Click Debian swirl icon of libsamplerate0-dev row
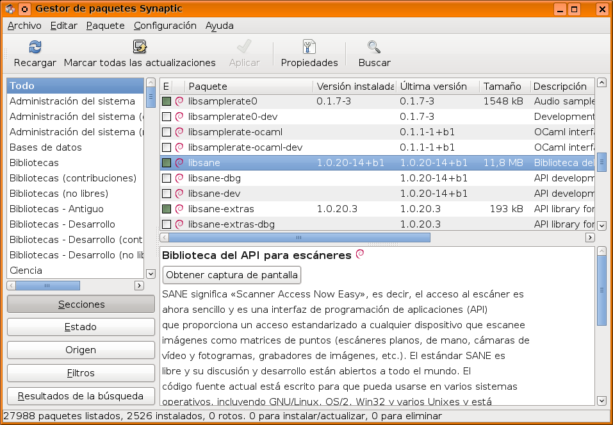The width and height of the screenshot is (613, 425). pyautogui.click(x=179, y=117)
